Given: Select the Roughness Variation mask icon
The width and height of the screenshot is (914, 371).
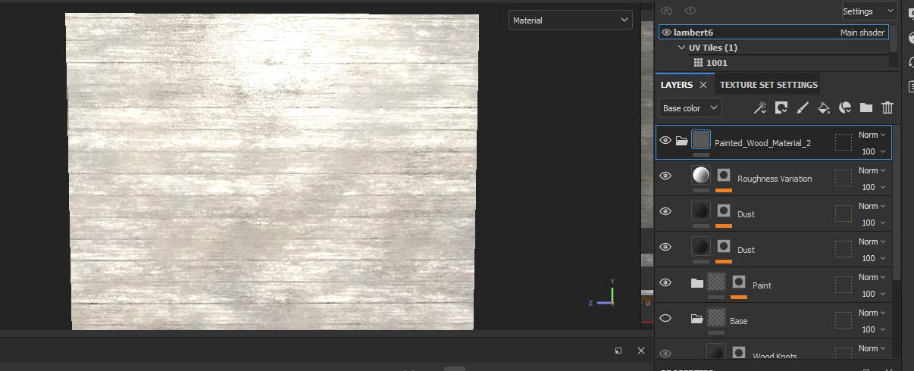Looking at the screenshot, I should (x=724, y=175).
